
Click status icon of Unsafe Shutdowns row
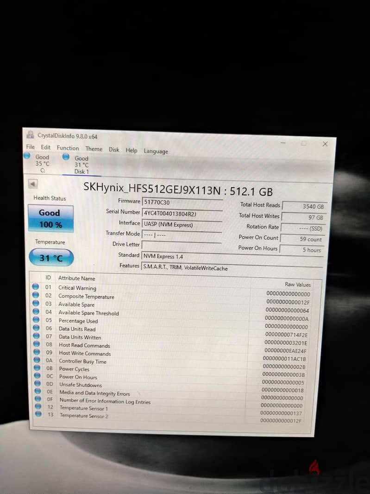[38, 383]
